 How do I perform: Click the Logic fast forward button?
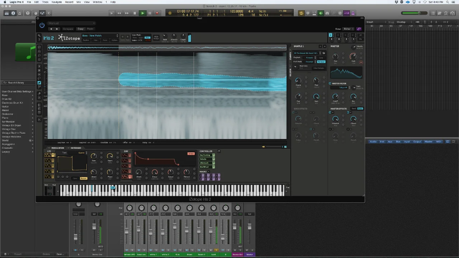click(127, 13)
